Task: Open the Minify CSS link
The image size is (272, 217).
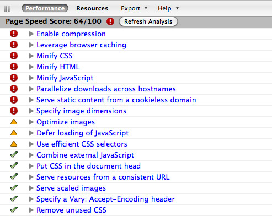Action: coord(55,56)
